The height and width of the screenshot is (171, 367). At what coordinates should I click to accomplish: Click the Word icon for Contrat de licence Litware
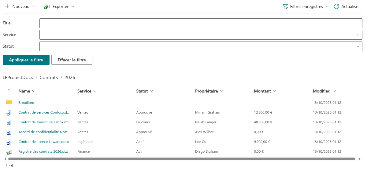[9, 142]
